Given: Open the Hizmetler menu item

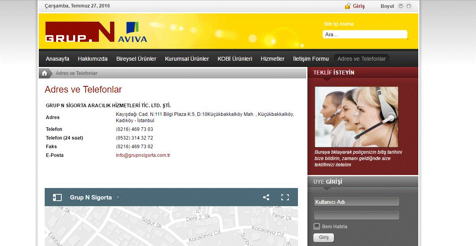Looking at the screenshot, I should coord(273,59).
